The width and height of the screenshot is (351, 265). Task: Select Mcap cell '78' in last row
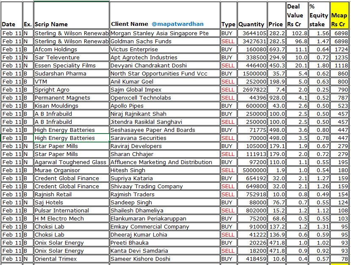coord(340,259)
